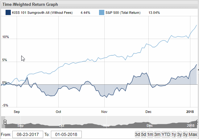199x139 pixels.
Task: Click the 13.04% return value
Action: click(154, 13)
